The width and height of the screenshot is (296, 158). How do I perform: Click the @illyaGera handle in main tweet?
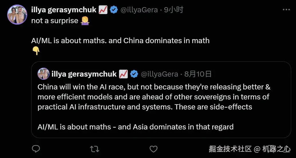click(139, 10)
